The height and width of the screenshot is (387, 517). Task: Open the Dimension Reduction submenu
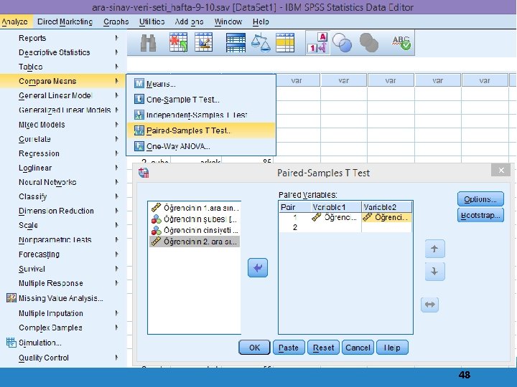click(64, 211)
